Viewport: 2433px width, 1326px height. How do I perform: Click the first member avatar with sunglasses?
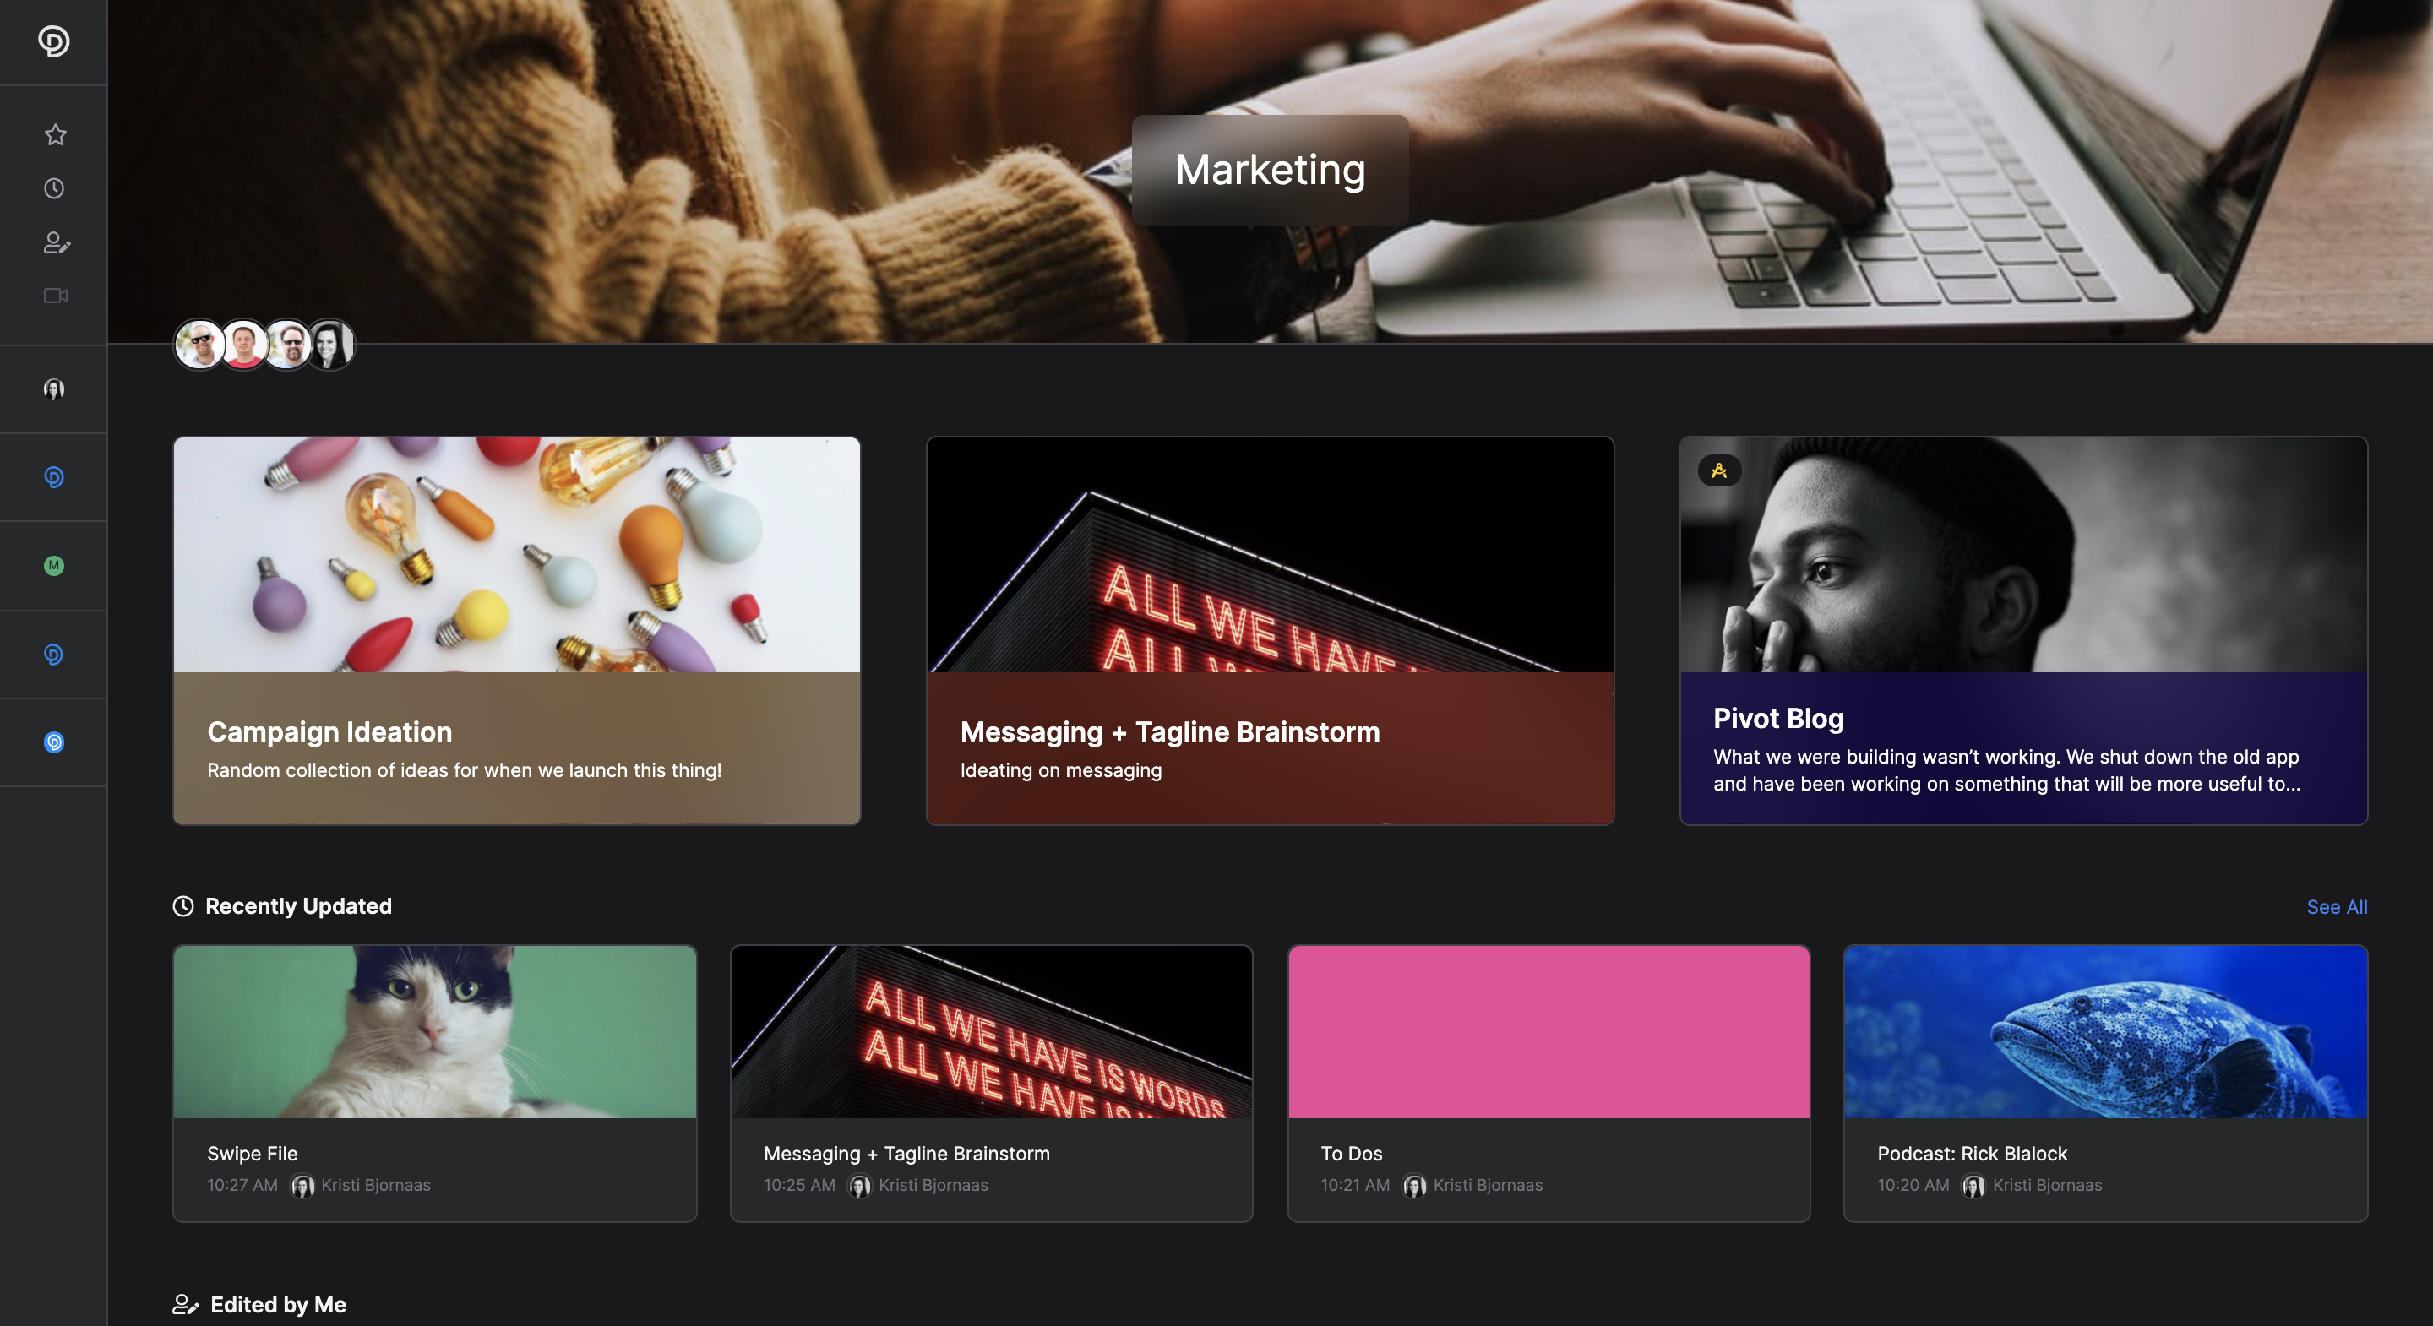point(199,345)
